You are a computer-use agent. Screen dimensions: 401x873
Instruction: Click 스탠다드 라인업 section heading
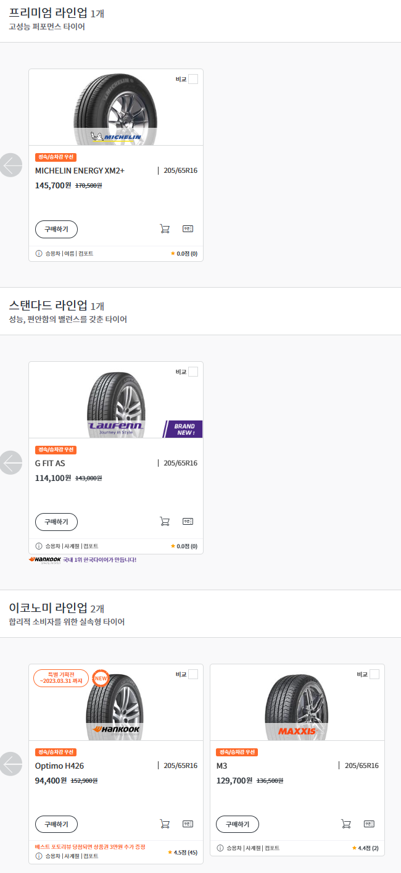[x=48, y=305]
